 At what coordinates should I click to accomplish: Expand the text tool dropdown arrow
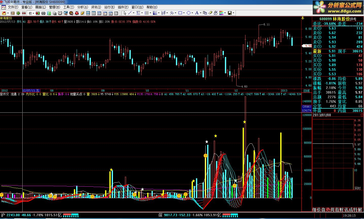coord(201,13)
